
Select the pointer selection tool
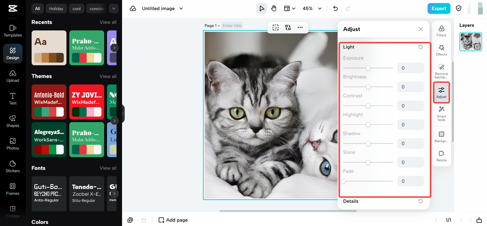click(x=261, y=8)
